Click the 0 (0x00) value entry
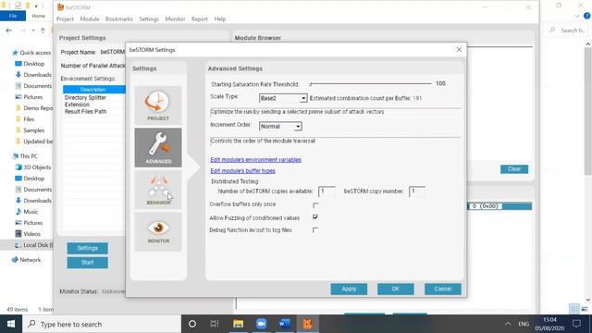 485,206
